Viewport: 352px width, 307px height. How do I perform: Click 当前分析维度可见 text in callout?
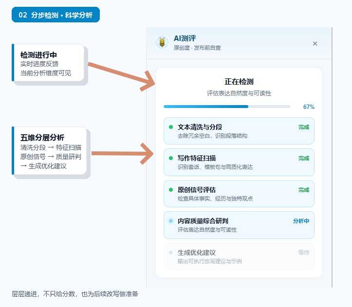click(x=46, y=73)
